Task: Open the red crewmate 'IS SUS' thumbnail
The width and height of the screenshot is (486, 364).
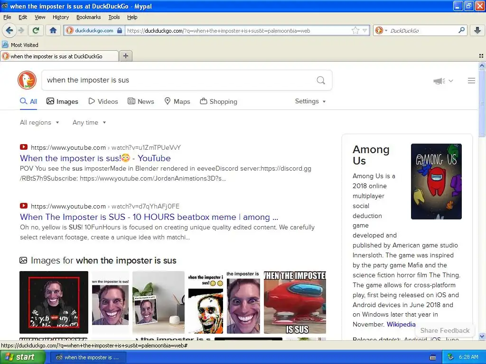Action: point(295,302)
